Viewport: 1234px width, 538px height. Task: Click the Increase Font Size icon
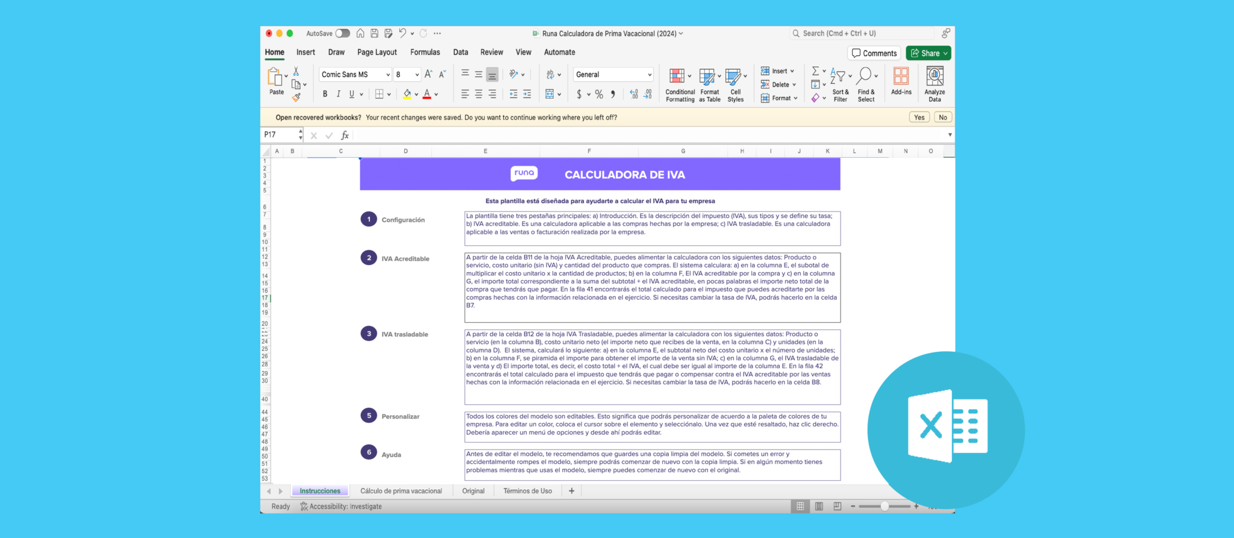(428, 74)
